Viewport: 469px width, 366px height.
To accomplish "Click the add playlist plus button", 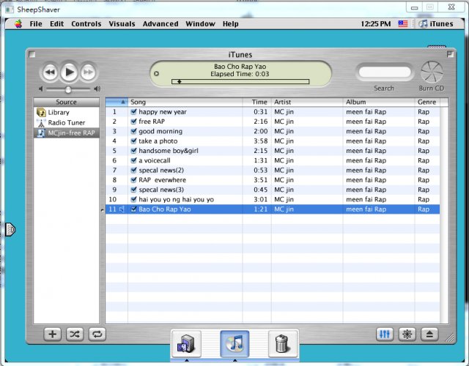I will pos(52,334).
